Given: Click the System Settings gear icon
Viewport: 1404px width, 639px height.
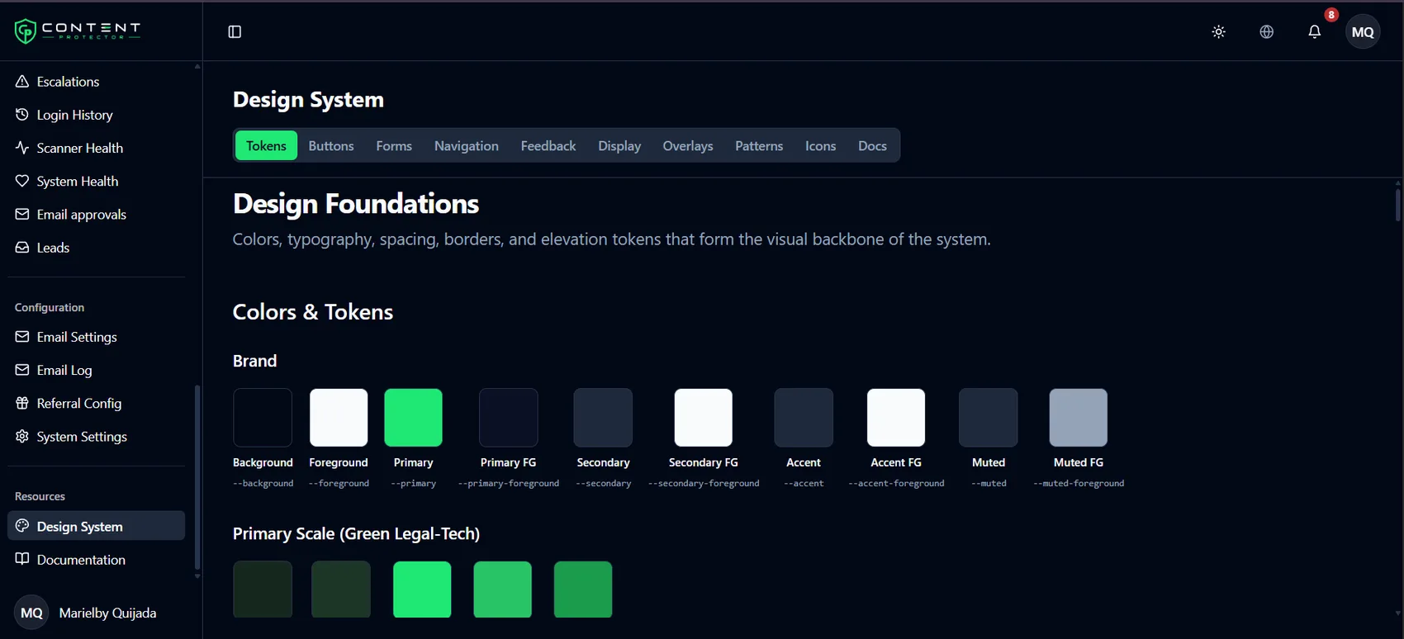Looking at the screenshot, I should tap(22, 436).
